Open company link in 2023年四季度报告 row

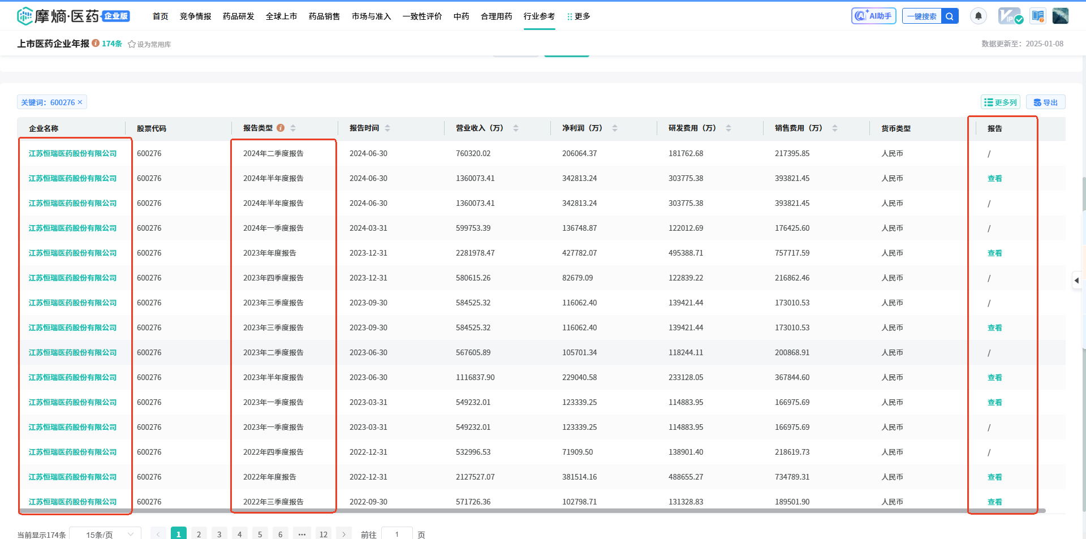(x=72, y=278)
